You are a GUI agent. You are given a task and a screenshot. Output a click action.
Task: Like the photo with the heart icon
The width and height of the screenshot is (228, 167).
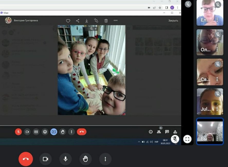point(68,21)
